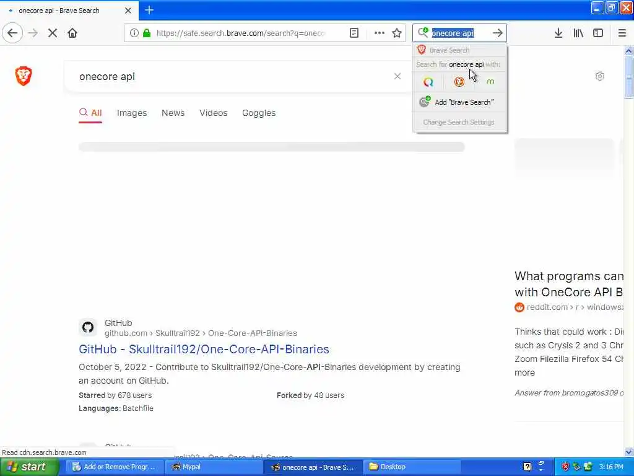Screen dimensions: 634x476
Task: Click the help question mark tray icon
Action: pos(528,467)
